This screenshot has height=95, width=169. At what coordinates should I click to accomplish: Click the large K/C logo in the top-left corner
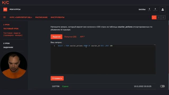[6, 2]
